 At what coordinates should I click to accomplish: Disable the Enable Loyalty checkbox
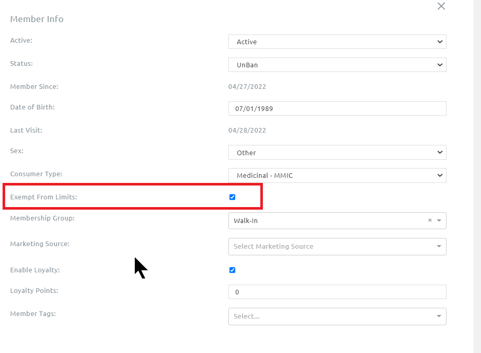pos(232,270)
